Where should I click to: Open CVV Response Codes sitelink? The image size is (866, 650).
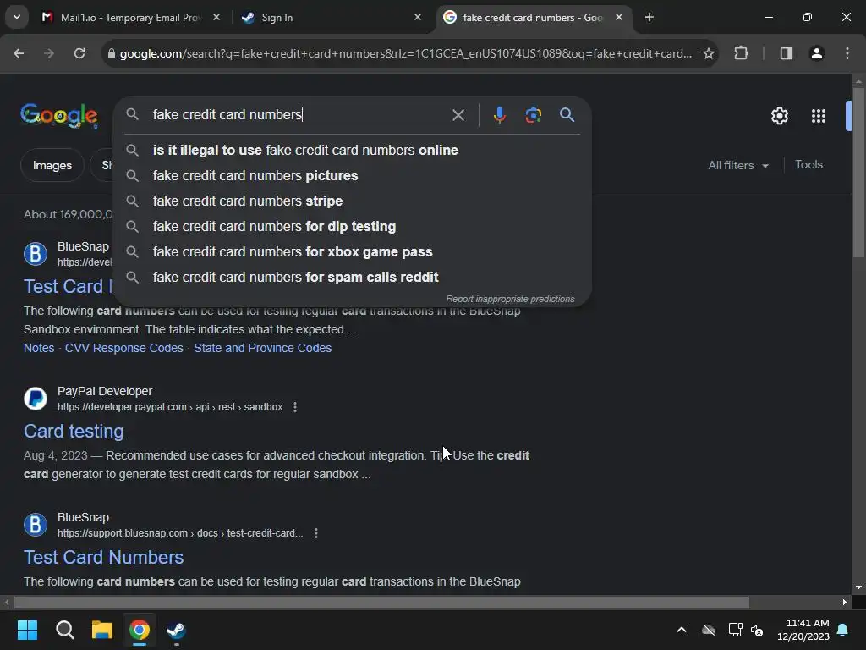123,348
